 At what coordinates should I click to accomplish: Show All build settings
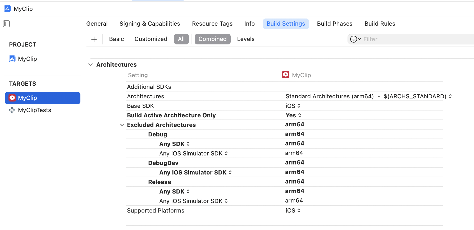[181, 39]
